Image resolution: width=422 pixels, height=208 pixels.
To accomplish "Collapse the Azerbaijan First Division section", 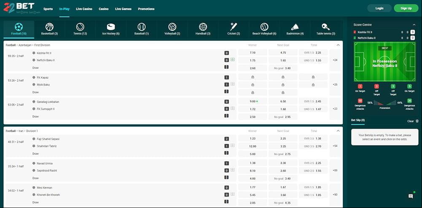I will pos(338,45).
